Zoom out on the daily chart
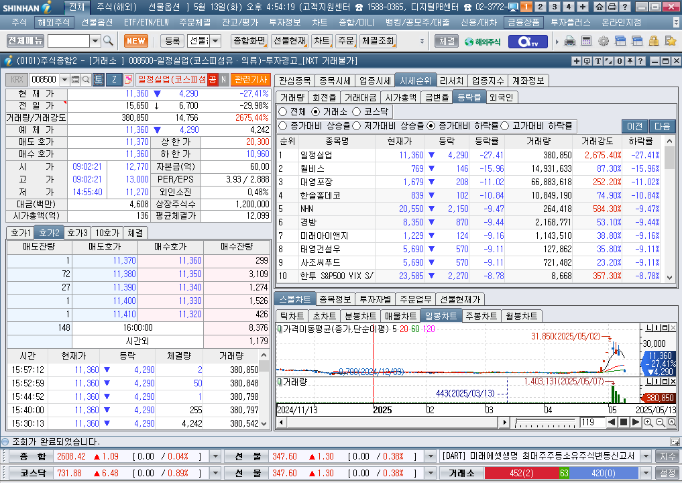This screenshot has width=682, height=483. (x=660, y=422)
